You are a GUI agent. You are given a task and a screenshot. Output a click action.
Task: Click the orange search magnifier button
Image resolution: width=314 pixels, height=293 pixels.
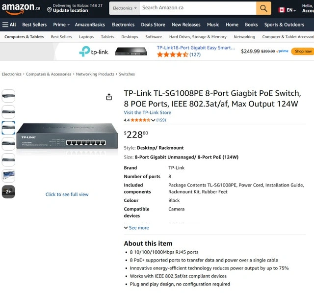(263, 8)
